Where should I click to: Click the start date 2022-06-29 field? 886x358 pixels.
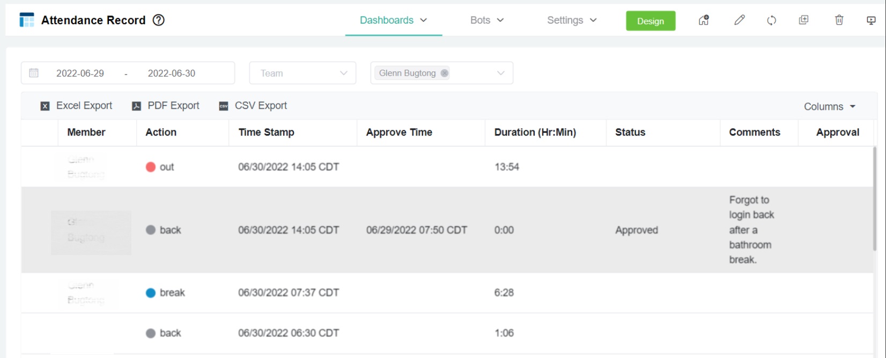click(x=80, y=73)
